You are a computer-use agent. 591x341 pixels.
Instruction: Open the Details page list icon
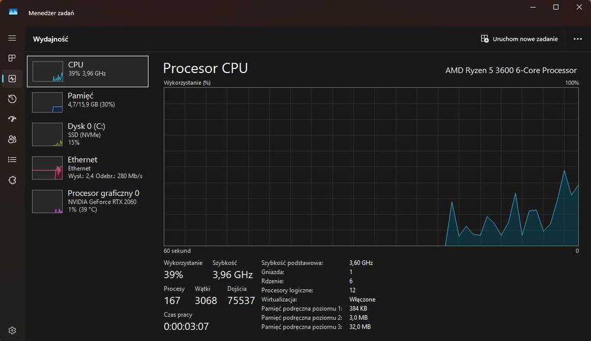[12, 159]
